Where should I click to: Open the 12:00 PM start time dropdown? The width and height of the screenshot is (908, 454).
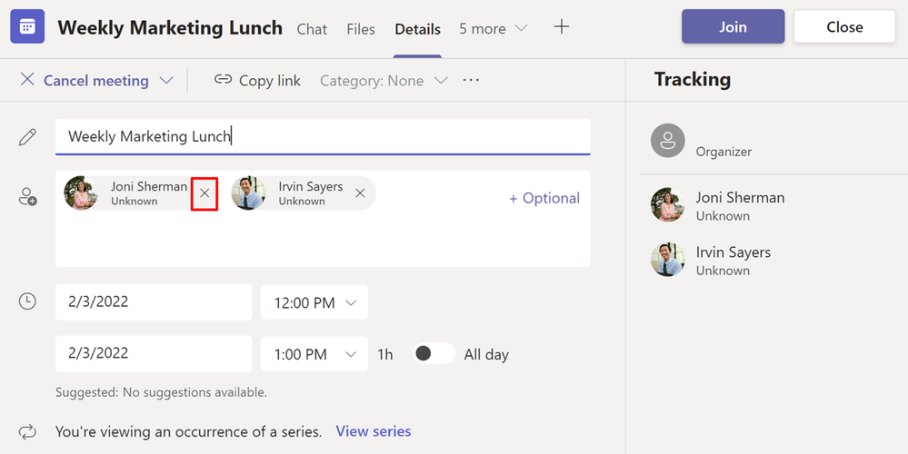pos(314,302)
